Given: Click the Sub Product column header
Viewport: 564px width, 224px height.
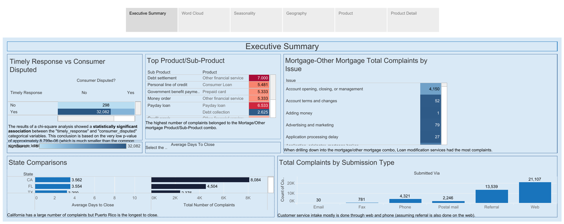Looking at the screenshot, I should (159, 72).
